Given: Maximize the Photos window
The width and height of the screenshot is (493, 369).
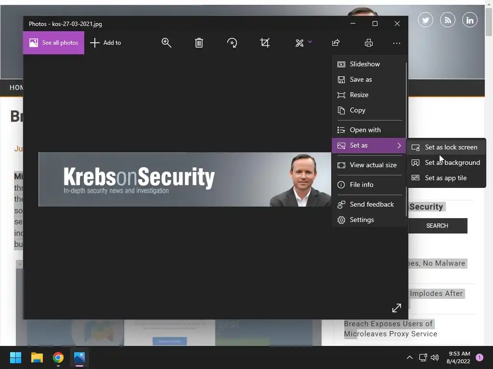Looking at the screenshot, I should coord(375,24).
